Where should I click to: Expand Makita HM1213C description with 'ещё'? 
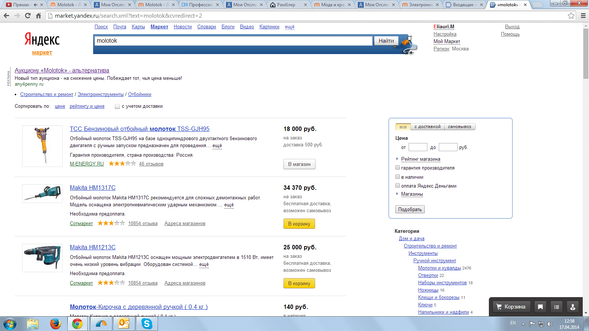(x=204, y=264)
